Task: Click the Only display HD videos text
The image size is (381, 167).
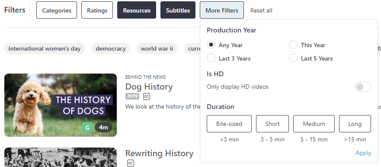Action: (x=237, y=87)
